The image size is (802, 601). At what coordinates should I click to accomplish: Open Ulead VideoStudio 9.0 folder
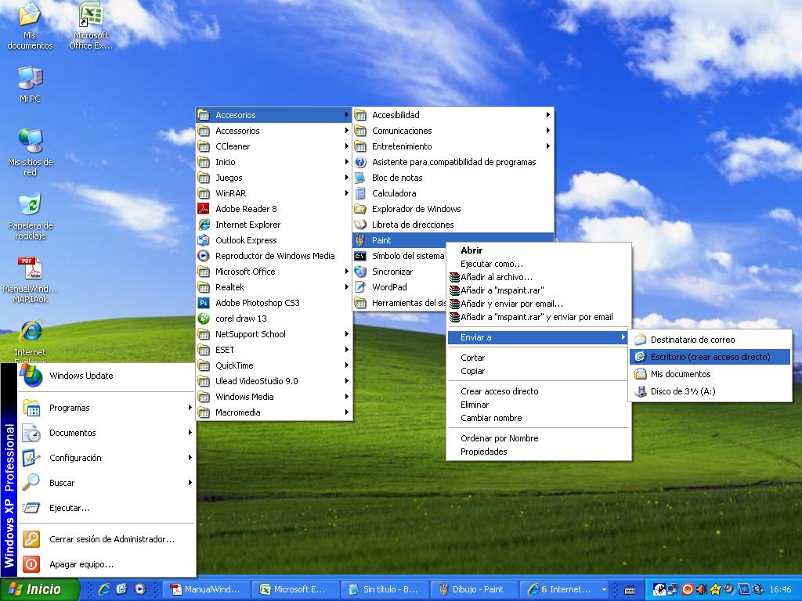274,381
